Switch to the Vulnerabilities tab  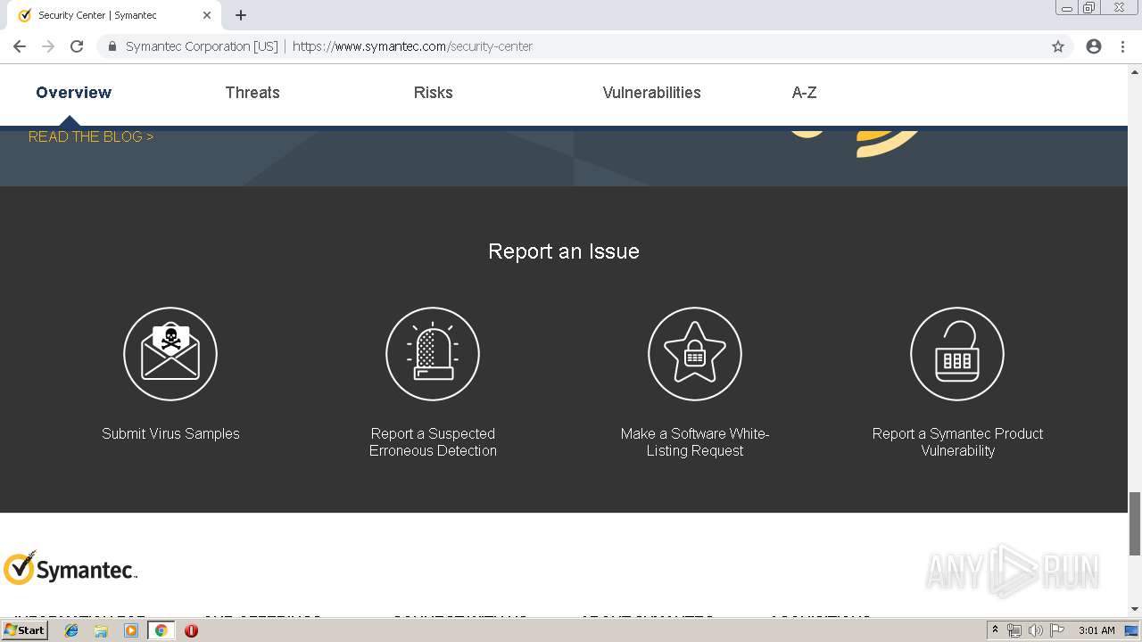coord(652,93)
